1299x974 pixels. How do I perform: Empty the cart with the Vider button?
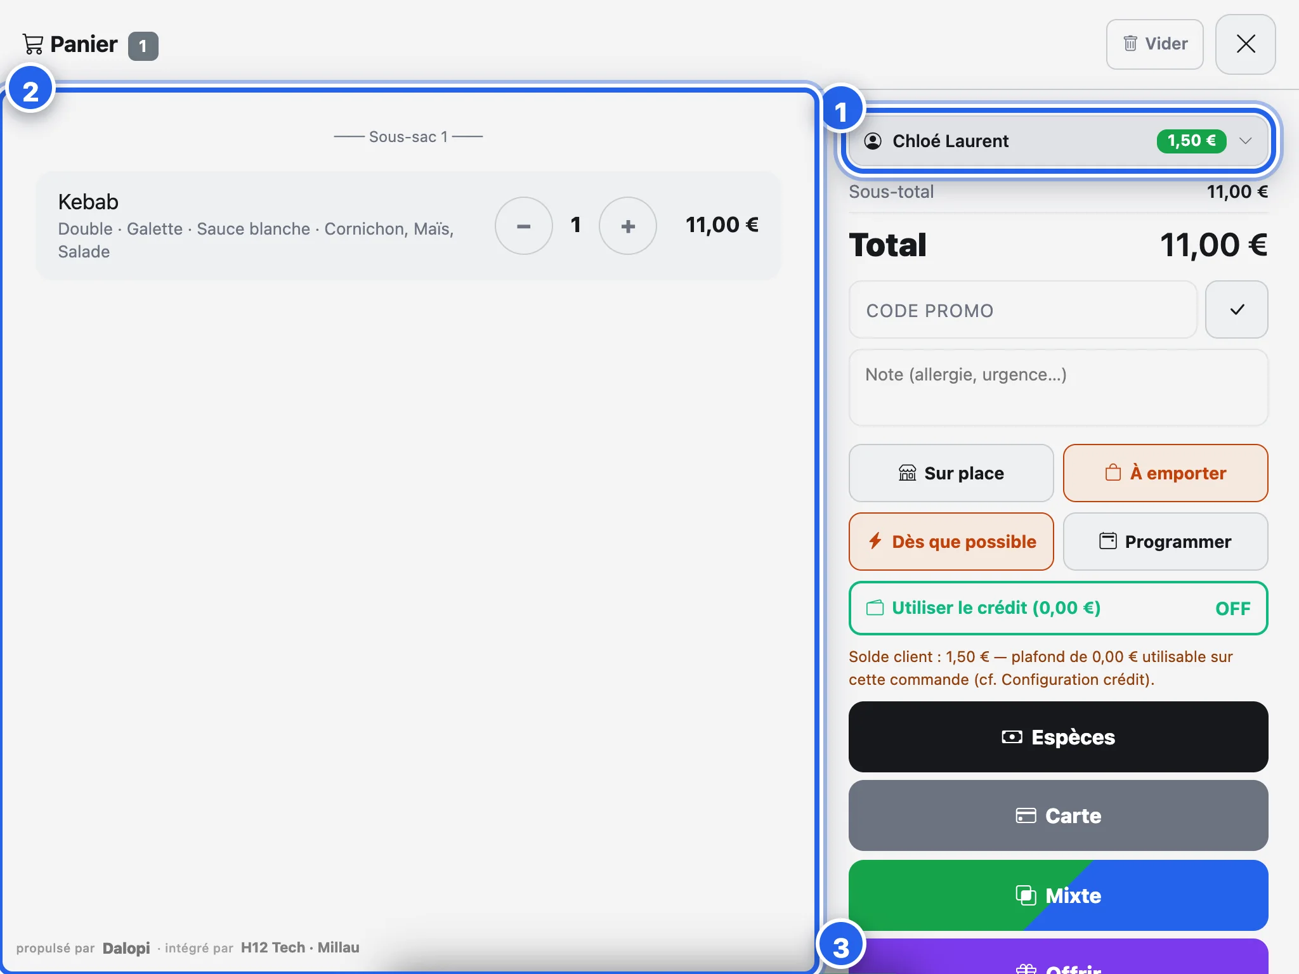tap(1154, 44)
